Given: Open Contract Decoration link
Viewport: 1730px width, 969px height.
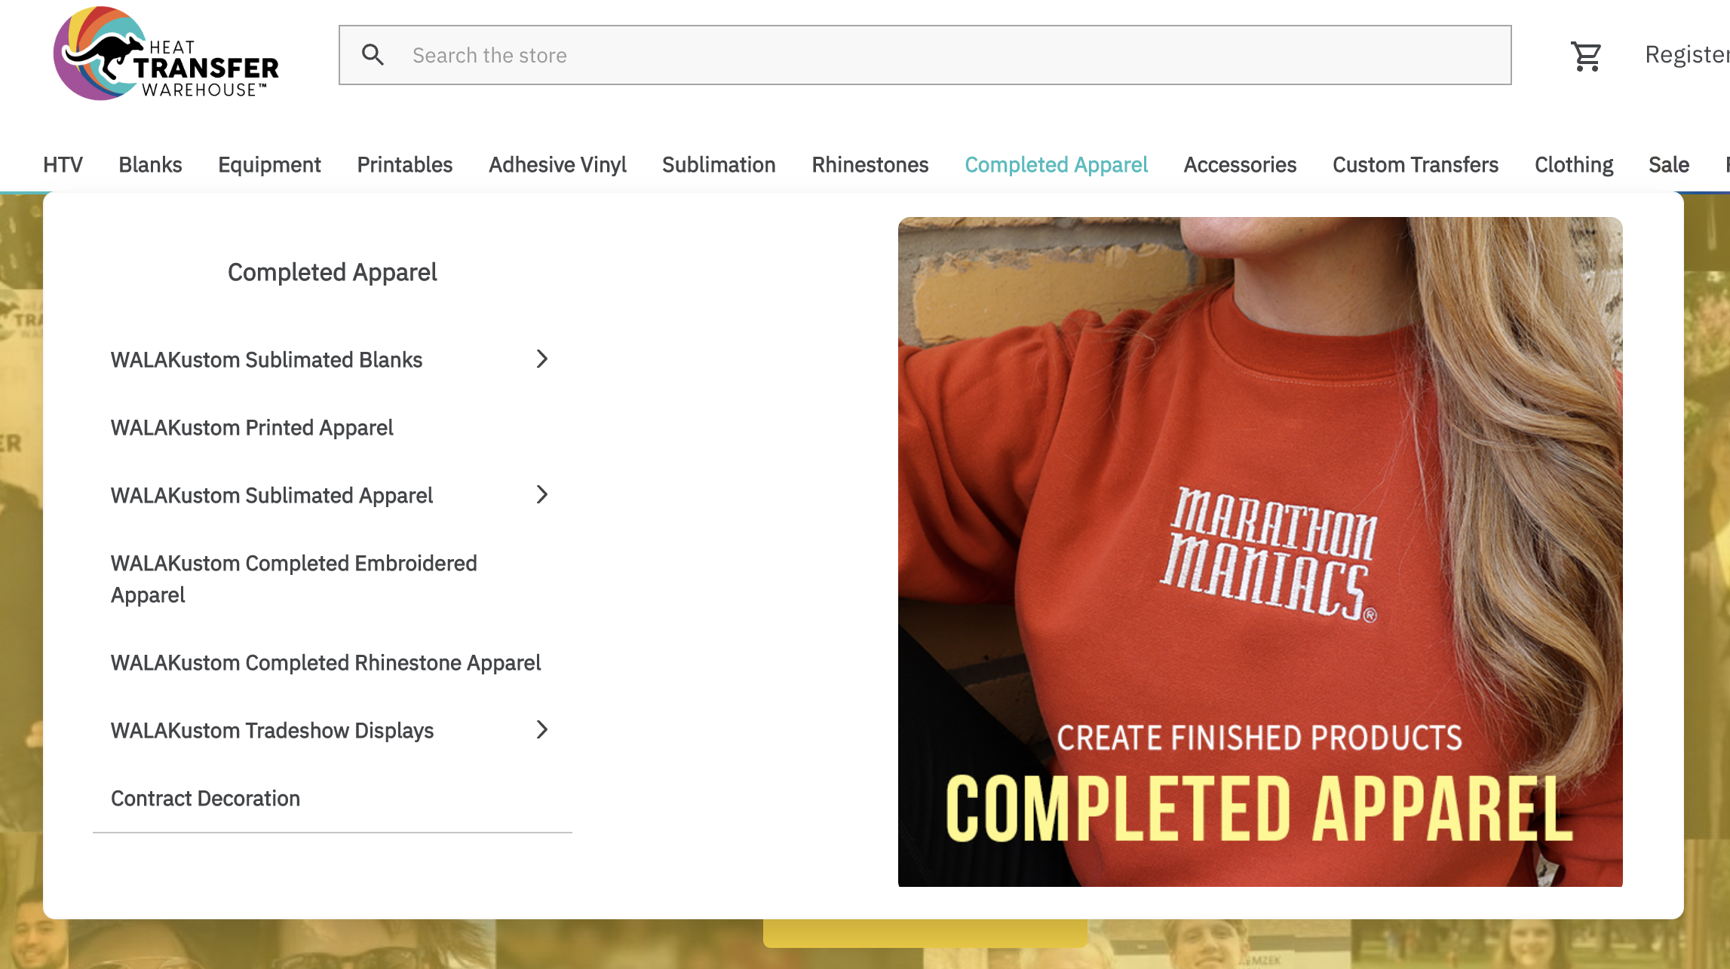Looking at the screenshot, I should (x=205, y=798).
